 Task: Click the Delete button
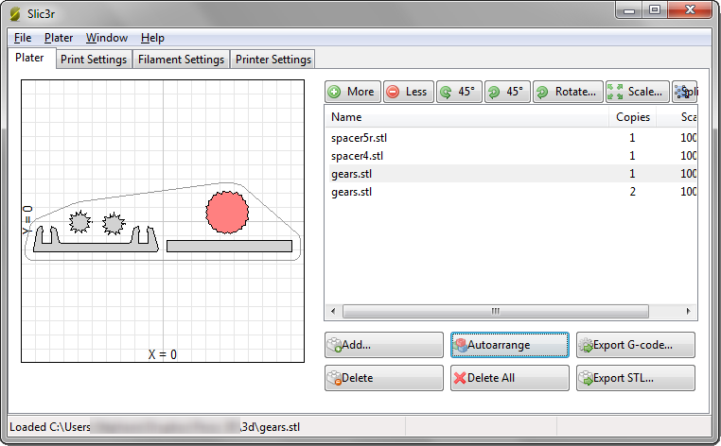pos(384,378)
